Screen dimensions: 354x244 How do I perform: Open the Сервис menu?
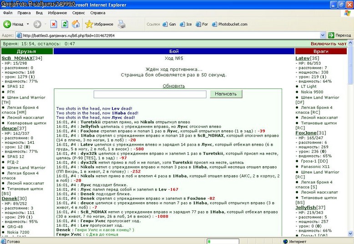click(x=78, y=13)
